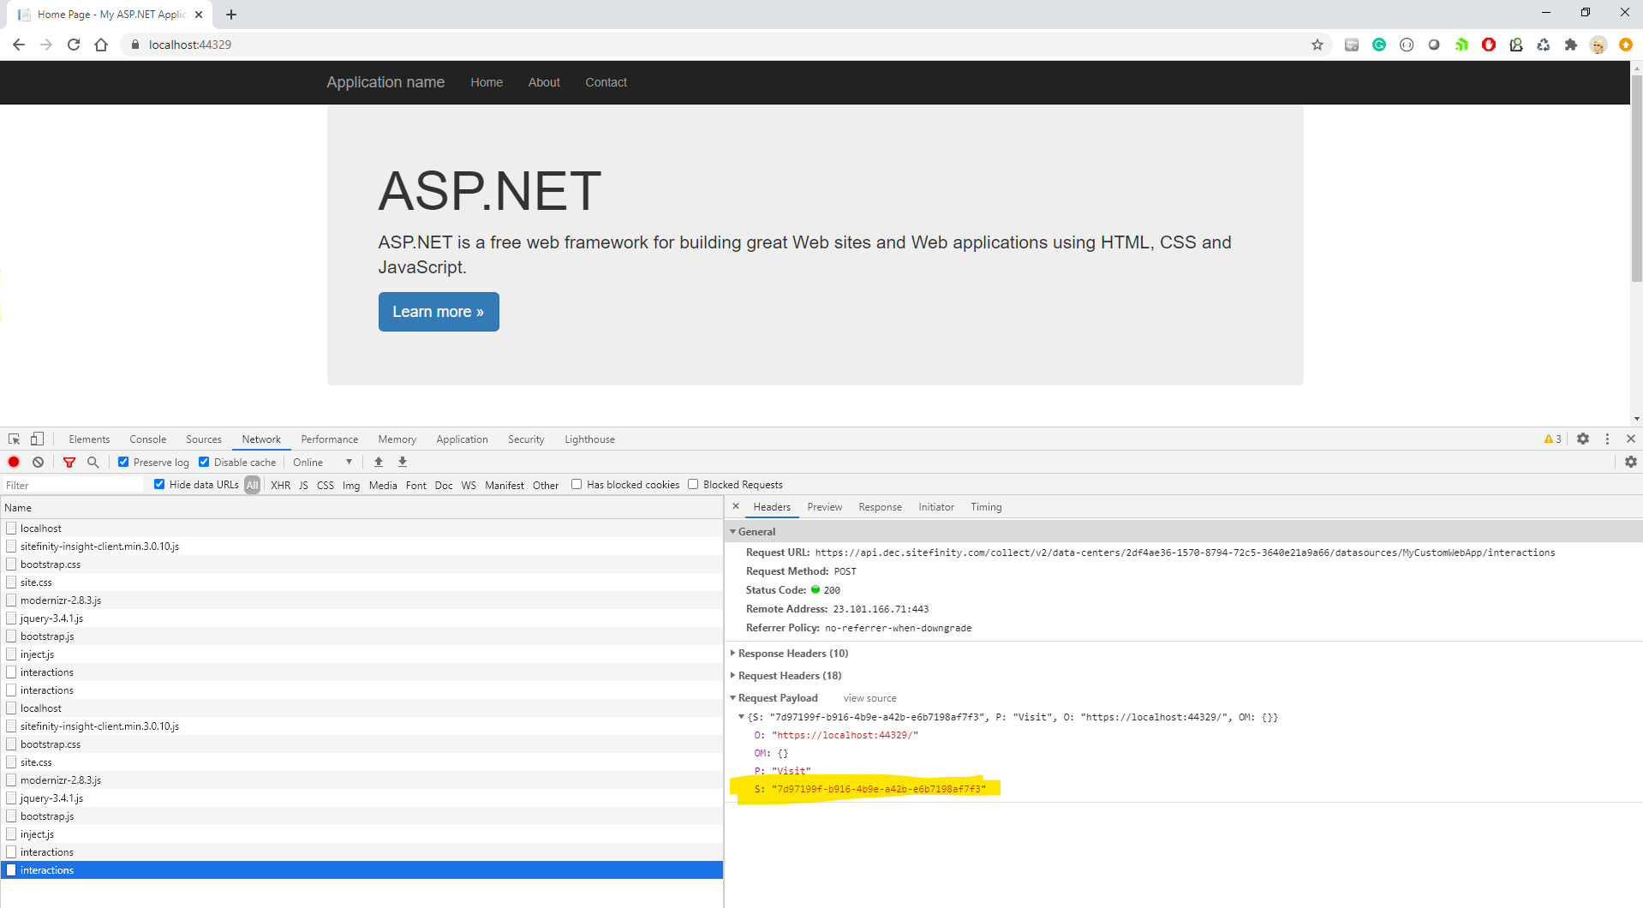Viewport: 1643px width, 908px height.
Task: Select the sitefinity-insight-client.min.3.0.10.js first request
Action: coord(99,546)
